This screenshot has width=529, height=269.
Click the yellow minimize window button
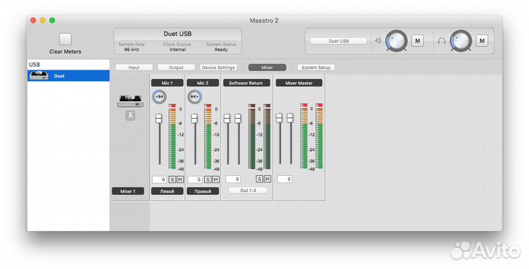pos(43,21)
